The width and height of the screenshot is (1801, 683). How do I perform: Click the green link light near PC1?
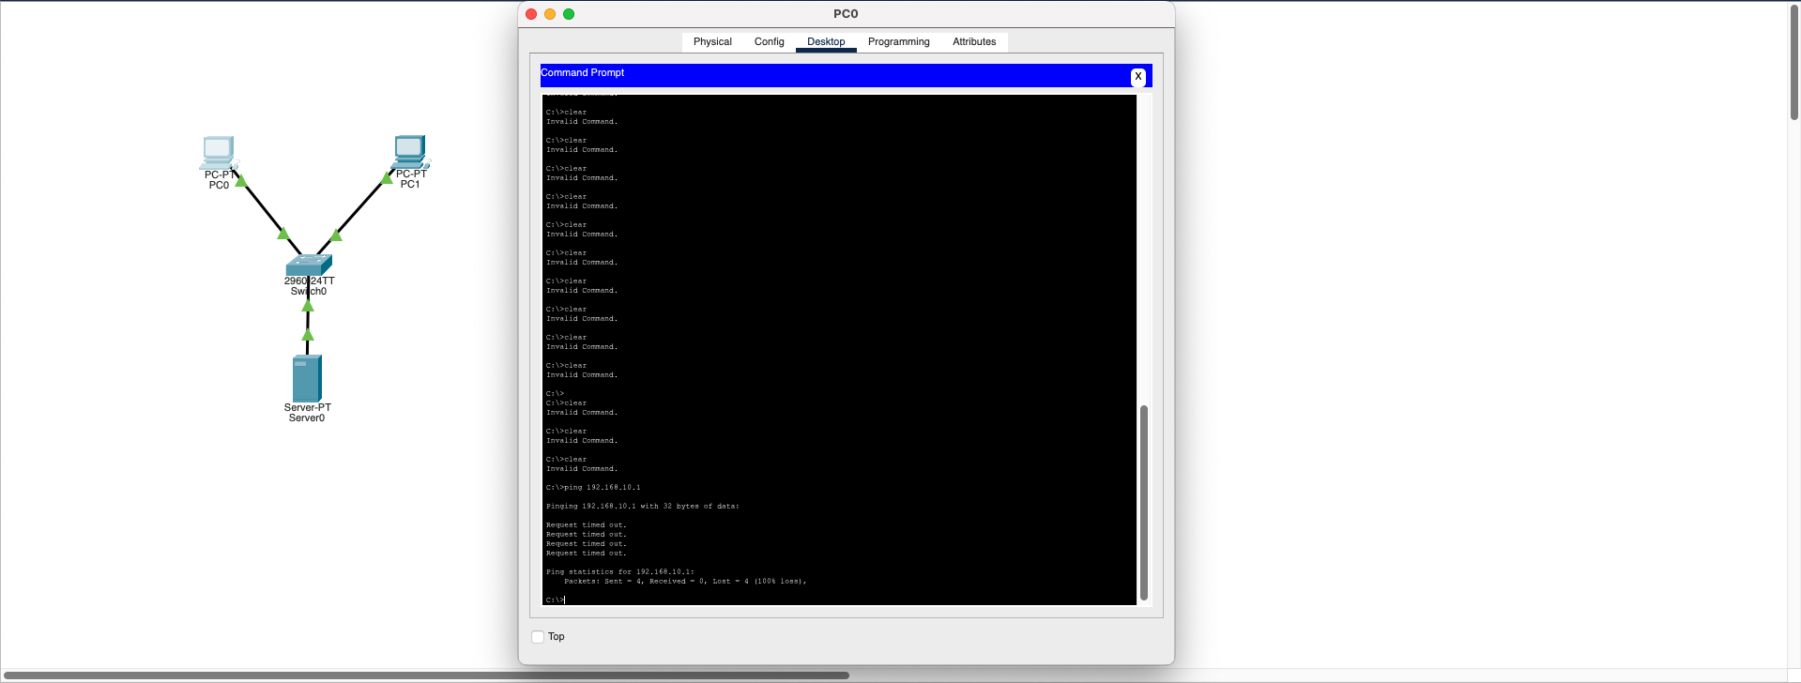386,177
